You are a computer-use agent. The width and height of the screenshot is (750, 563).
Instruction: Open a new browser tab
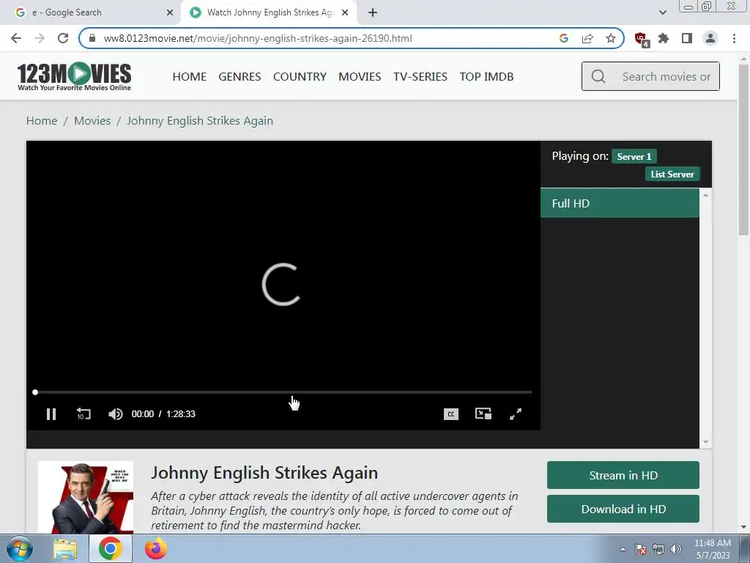373,12
